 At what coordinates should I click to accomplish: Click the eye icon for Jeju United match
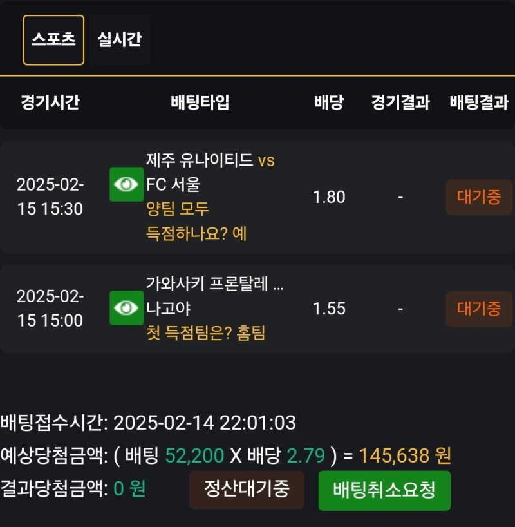click(x=126, y=184)
